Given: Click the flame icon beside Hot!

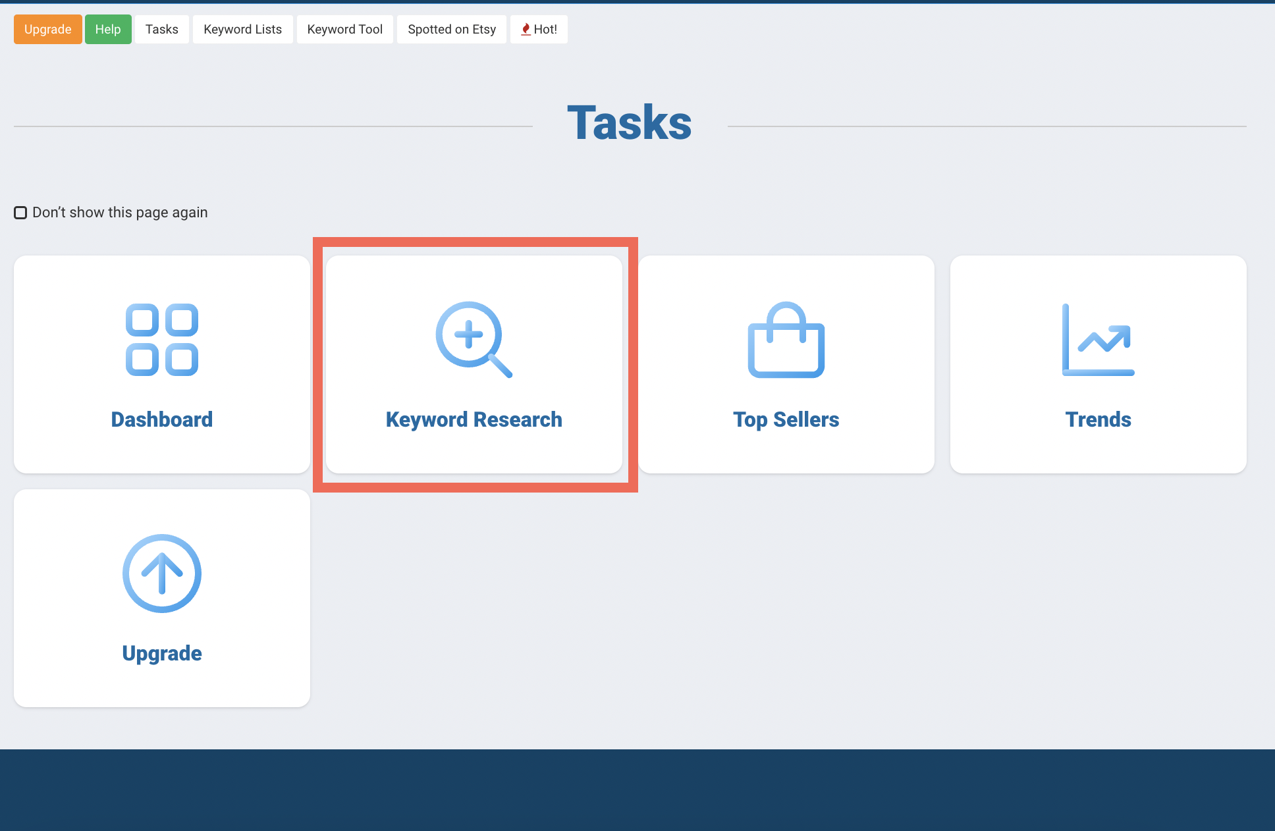Looking at the screenshot, I should coord(526,30).
